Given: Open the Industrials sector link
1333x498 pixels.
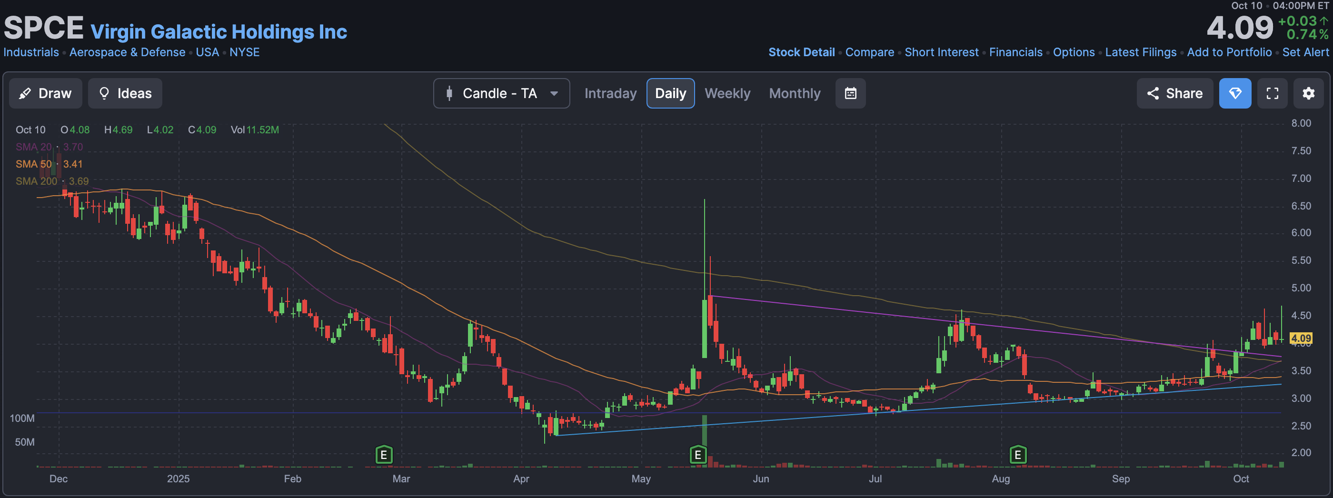Looking at the screenshot, I should [31, 52].
